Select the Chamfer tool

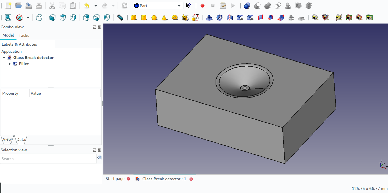pos(250,18)
